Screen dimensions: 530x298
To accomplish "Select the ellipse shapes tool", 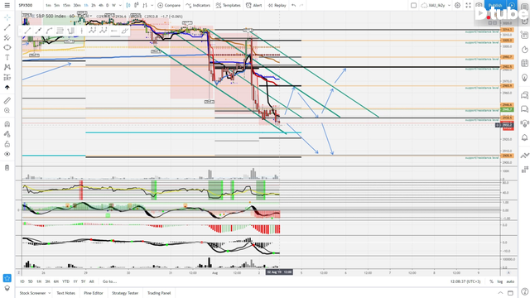I will (7, 48).
